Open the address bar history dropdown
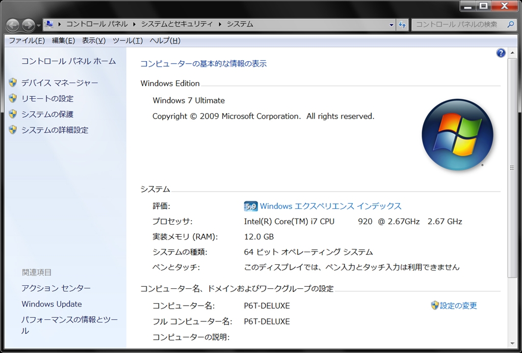 pyautogui.click(x=391, y=24)
